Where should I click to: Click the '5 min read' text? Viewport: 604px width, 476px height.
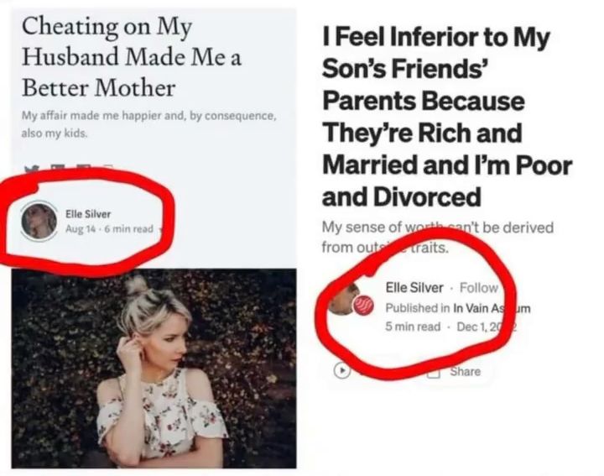[x=413, y=327]
